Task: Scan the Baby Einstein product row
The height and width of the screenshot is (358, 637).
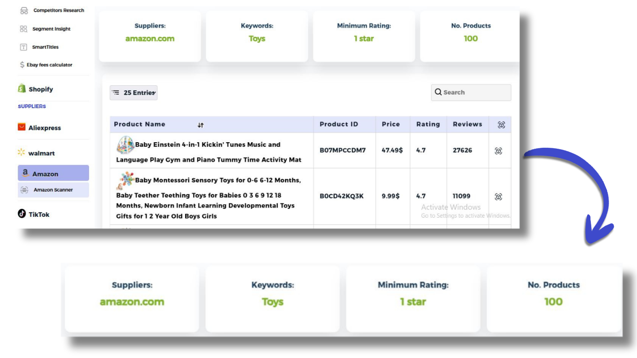Action: coord(499,151)
